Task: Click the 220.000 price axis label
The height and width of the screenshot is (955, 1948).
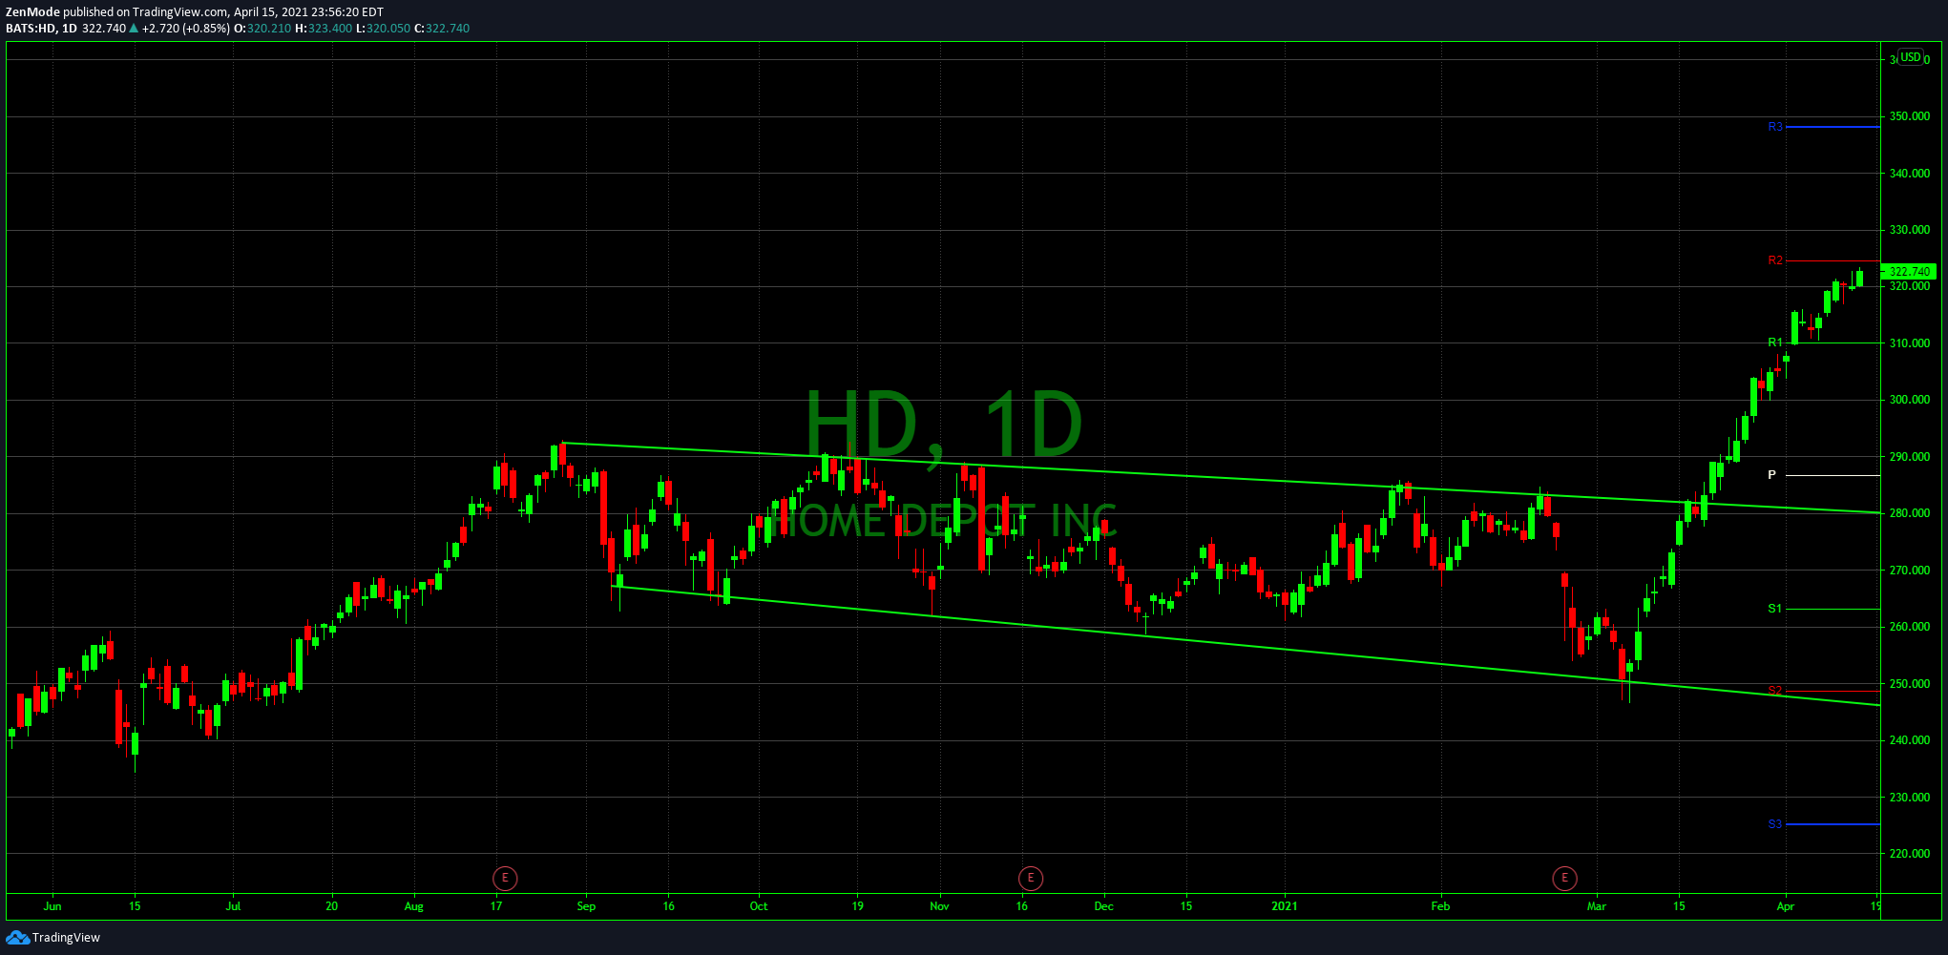Action: (x=1910, y=854)
